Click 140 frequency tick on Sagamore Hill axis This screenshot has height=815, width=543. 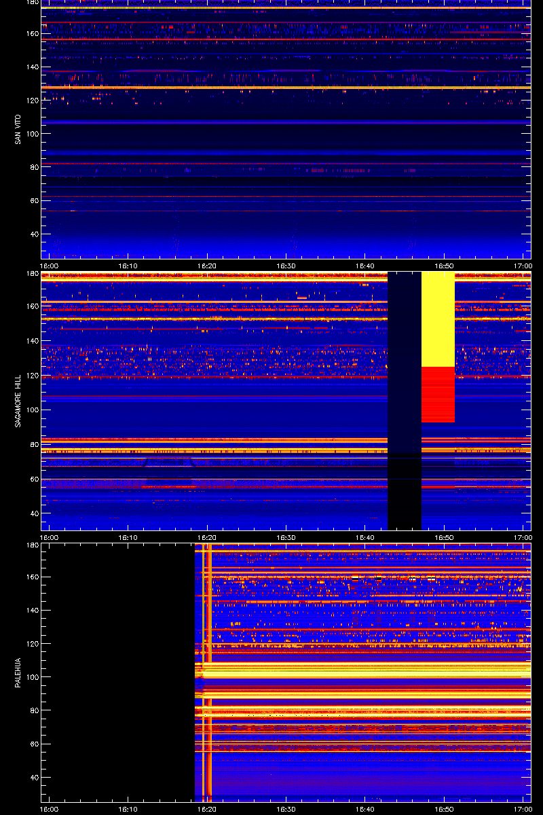tap(32, 342)
